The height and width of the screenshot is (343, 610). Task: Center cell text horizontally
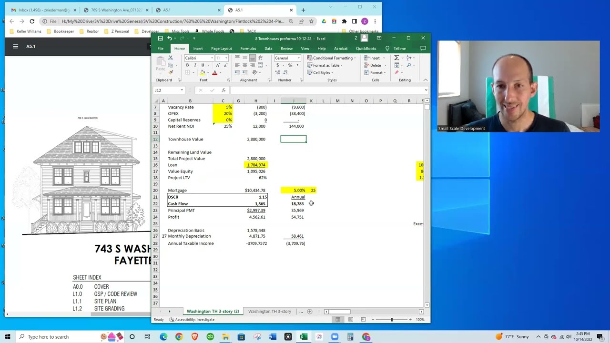point(244,65)
